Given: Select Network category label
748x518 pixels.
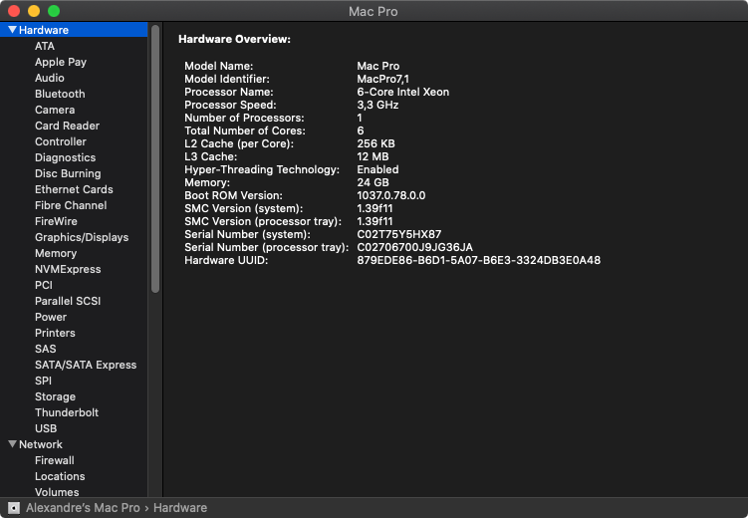Looking at the screenshot, I should 41,444.
